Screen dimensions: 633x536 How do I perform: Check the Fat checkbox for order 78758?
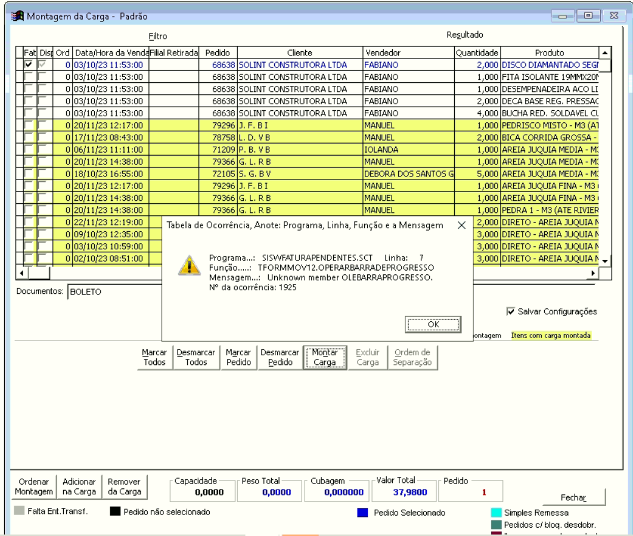(29, 137)
